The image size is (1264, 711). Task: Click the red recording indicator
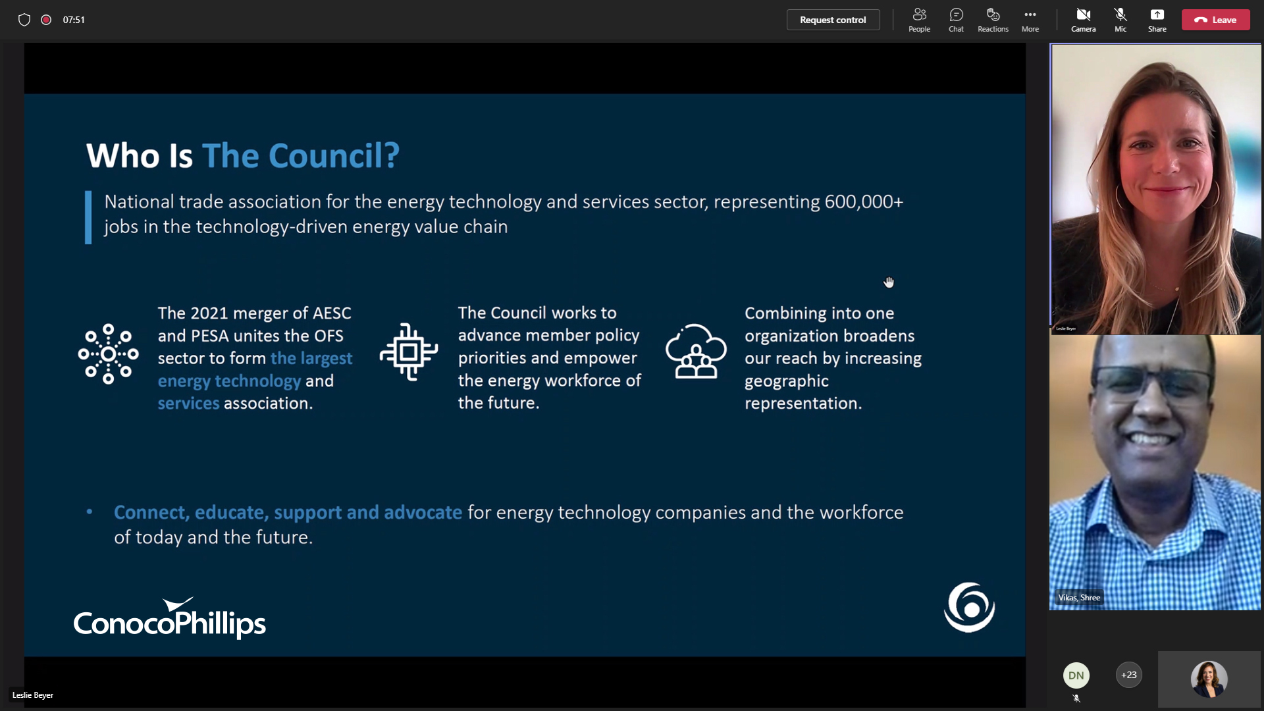pyautogui.click(x=46, y=20)
